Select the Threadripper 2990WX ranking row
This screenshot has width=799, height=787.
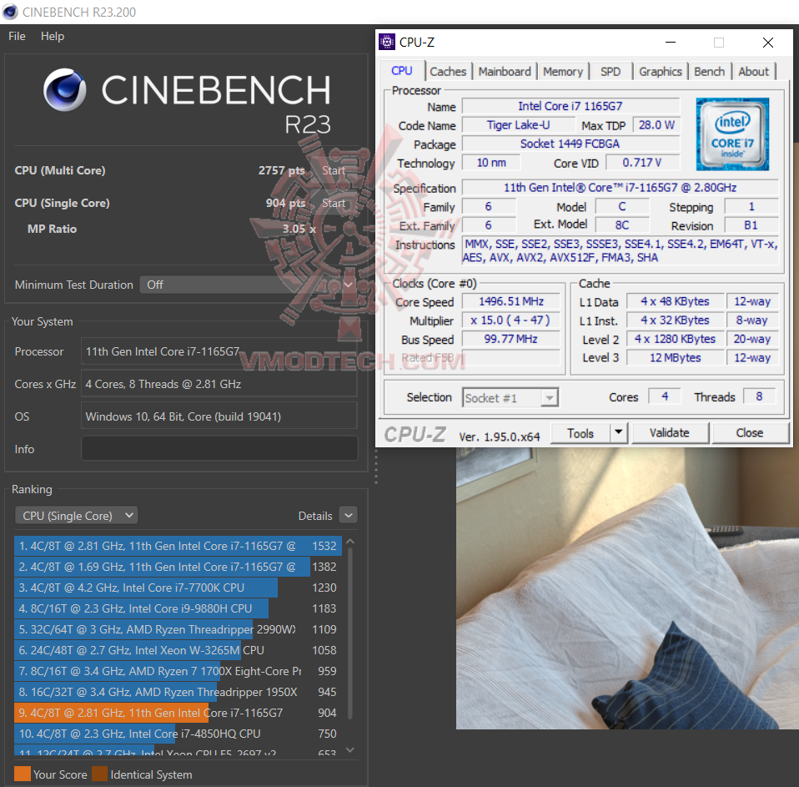pyautogui.click(x=178, y=629)
